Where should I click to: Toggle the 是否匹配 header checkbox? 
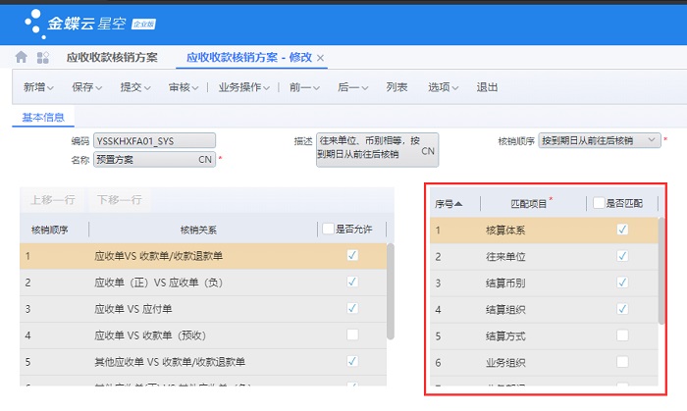598,203
